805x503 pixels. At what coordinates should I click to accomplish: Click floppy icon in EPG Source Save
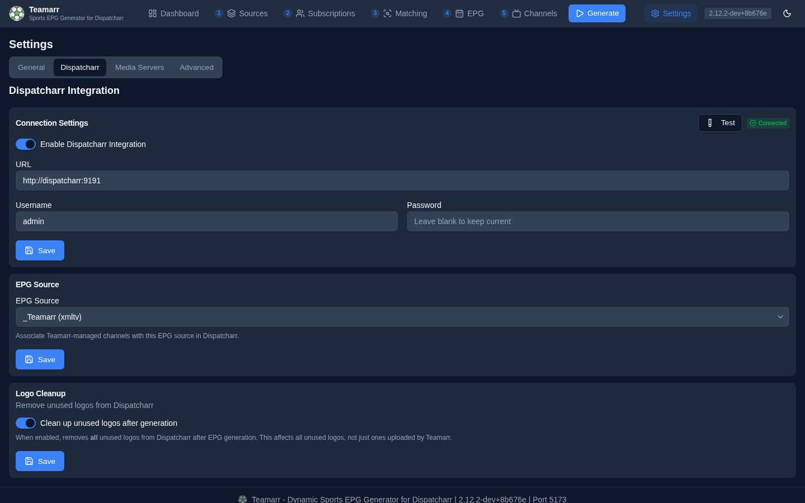[x=29, y=359]
